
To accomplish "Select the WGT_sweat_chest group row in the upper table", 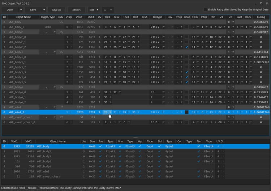I will (135, 117).
